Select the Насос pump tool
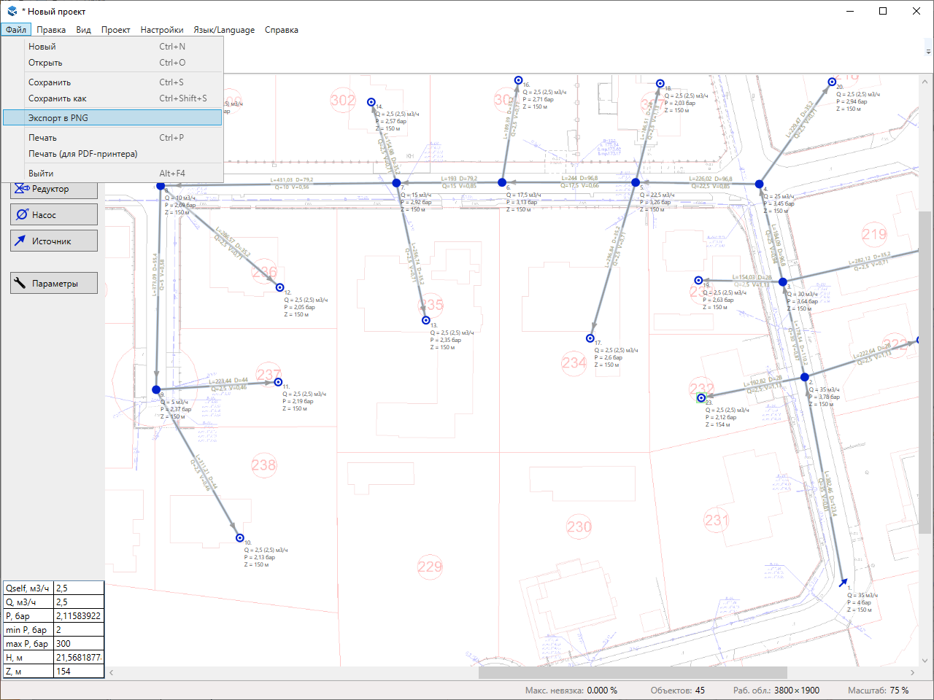934x700 pixels. (x=54, y=215)
